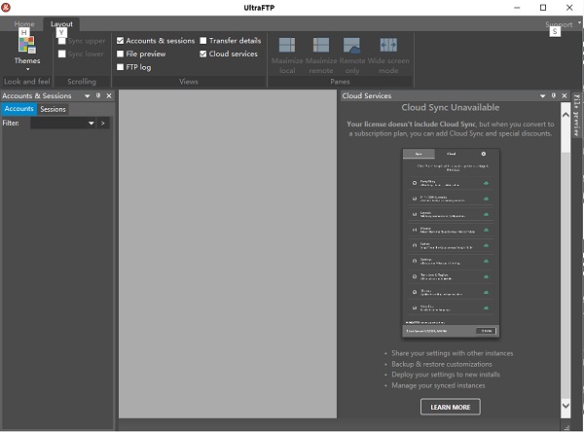Open the Support menu

559,24
